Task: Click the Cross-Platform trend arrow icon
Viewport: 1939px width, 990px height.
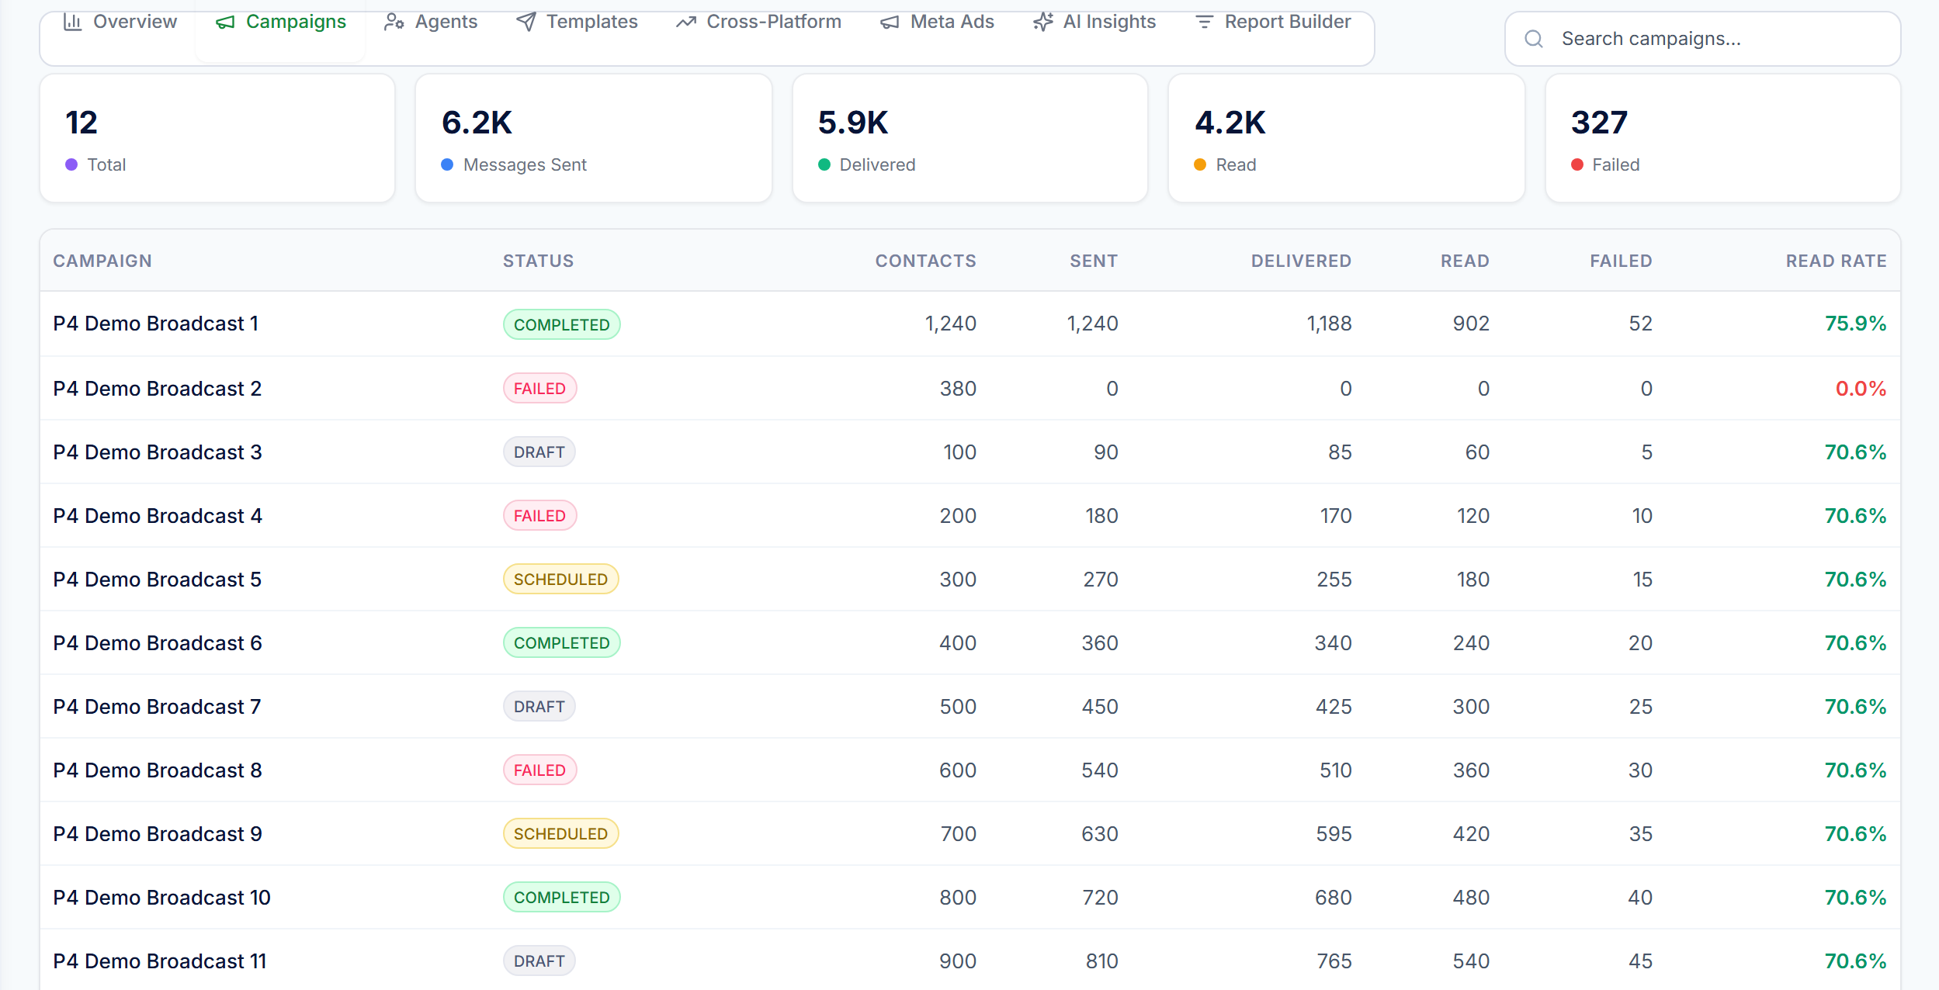Action: click(x=685, y=22)
